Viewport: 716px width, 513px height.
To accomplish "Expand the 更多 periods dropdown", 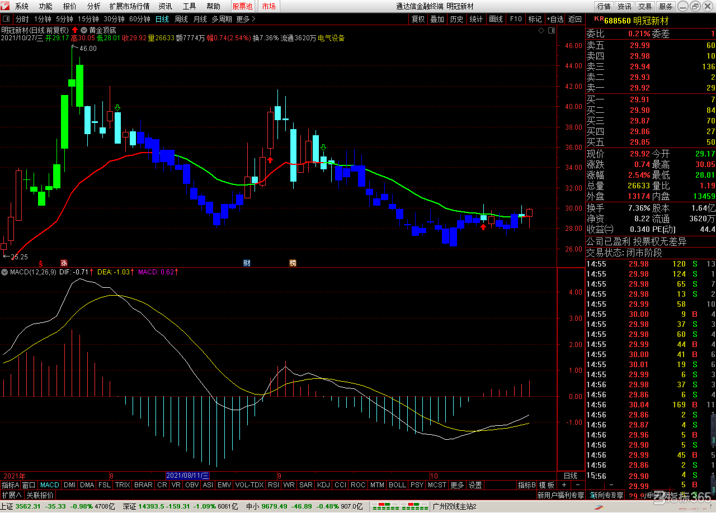I will click(x=246, y=18).
